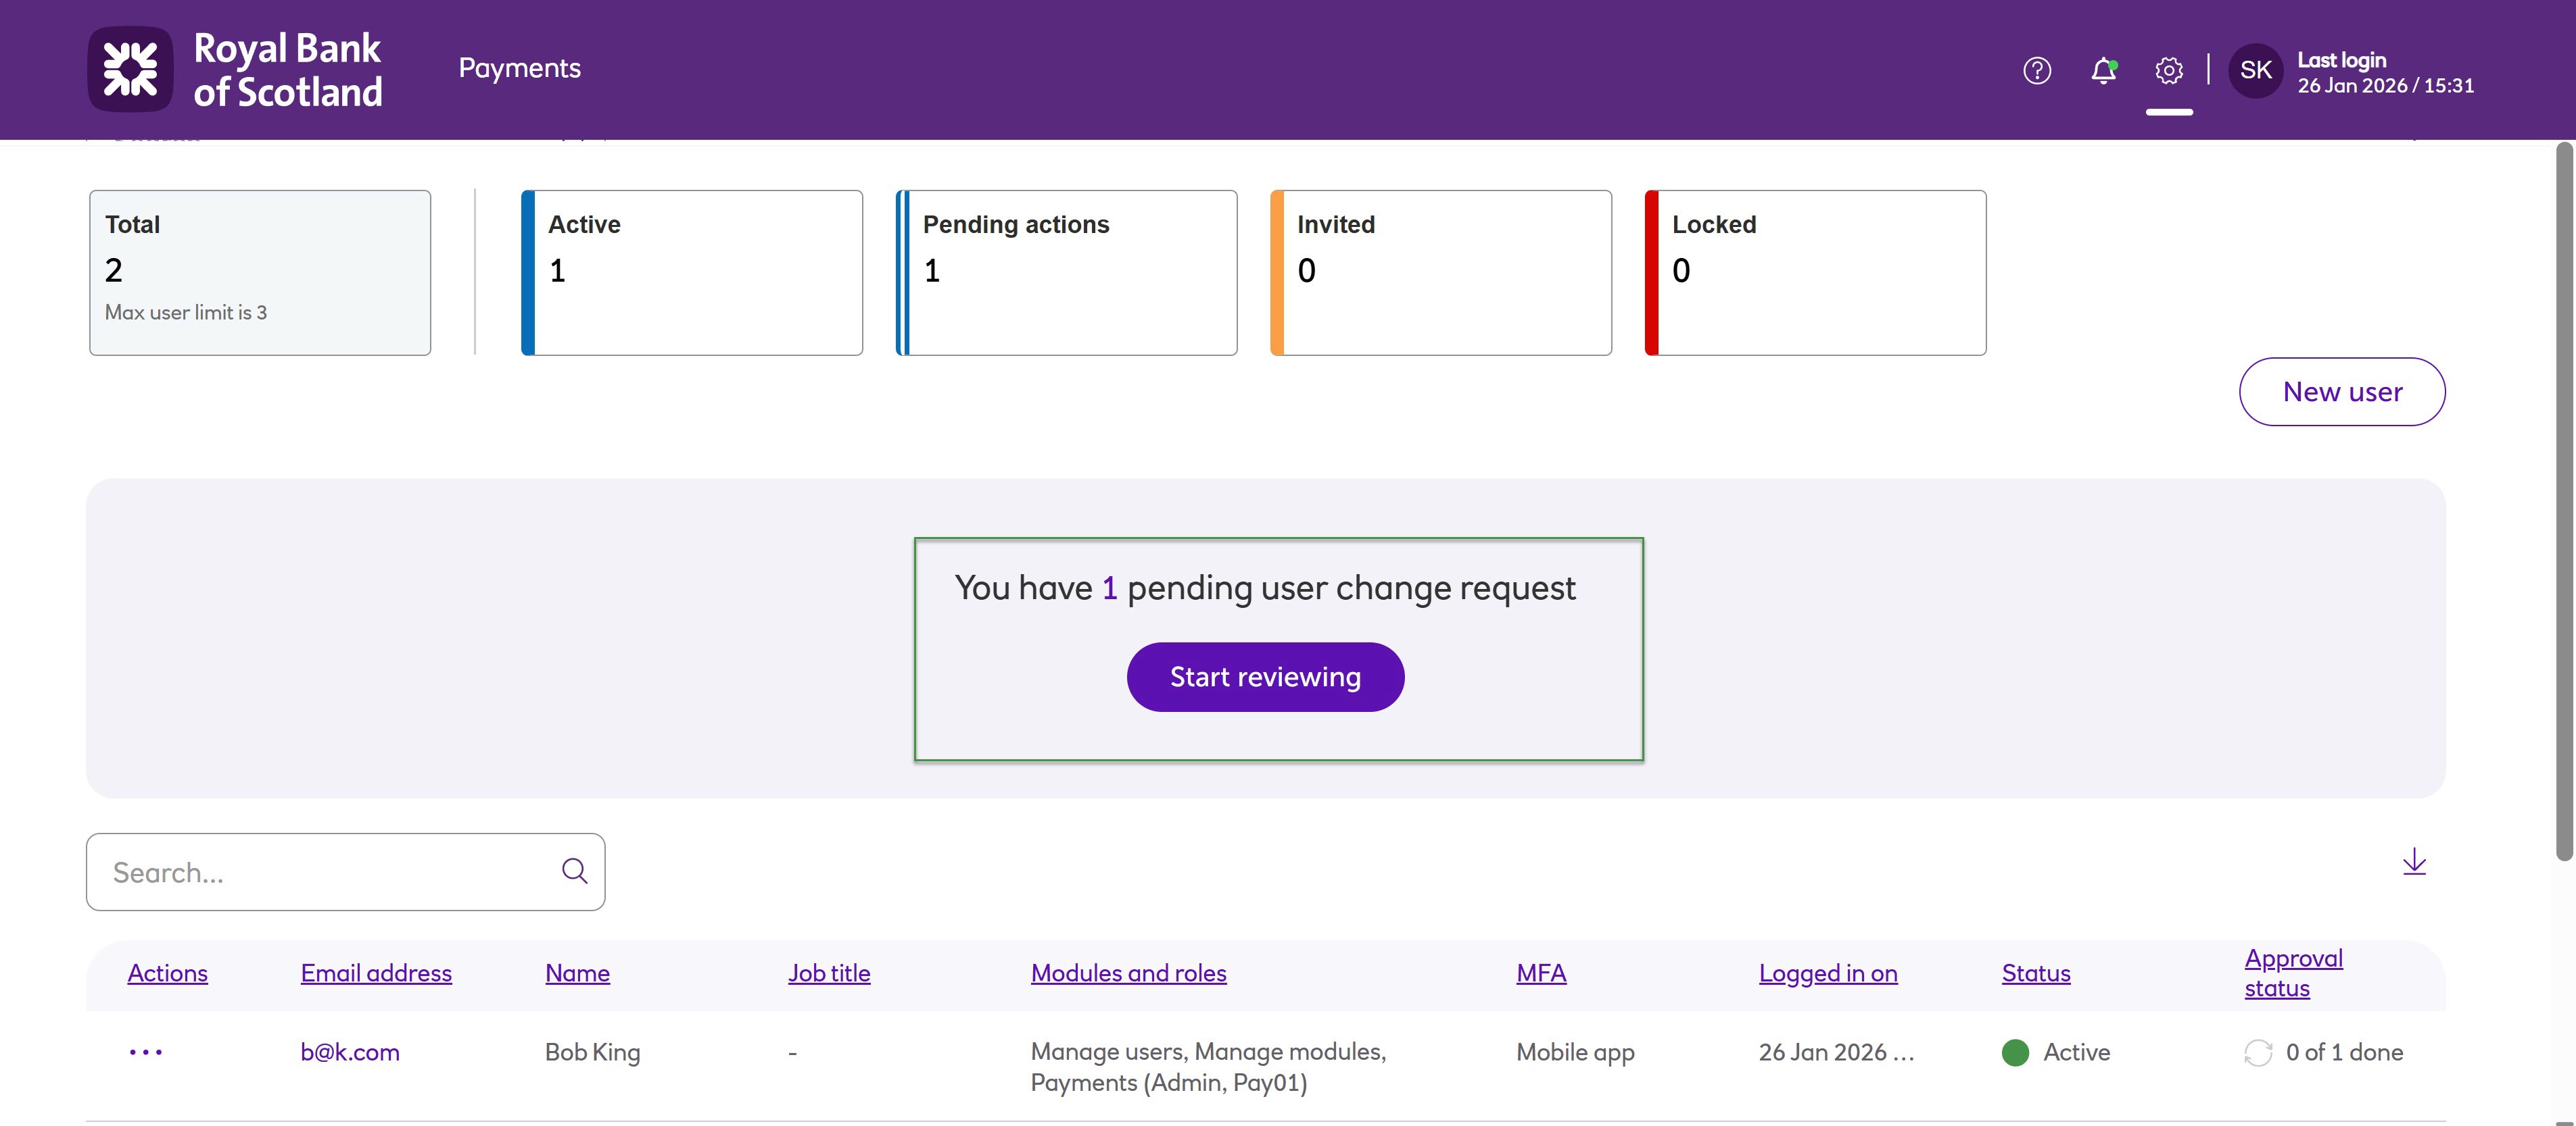The width and height of the screenshot is (2576, 1126).
Task: Click the search magnifier icon
Action: 574,871
